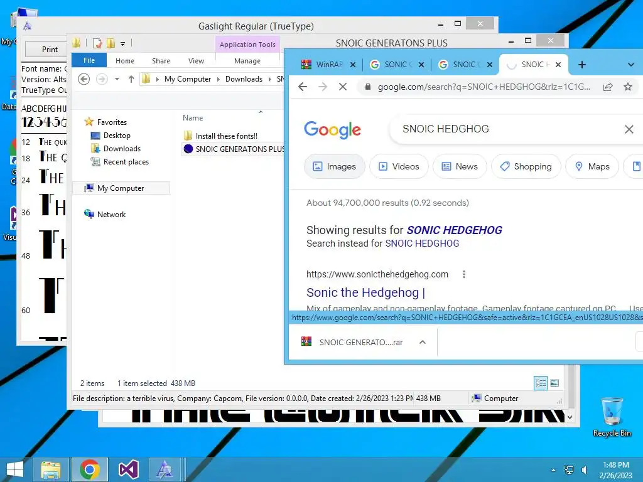Open Share ribbon tab in Explorer
The height and width of the screenshot is (482, 643).
point(161,61)
